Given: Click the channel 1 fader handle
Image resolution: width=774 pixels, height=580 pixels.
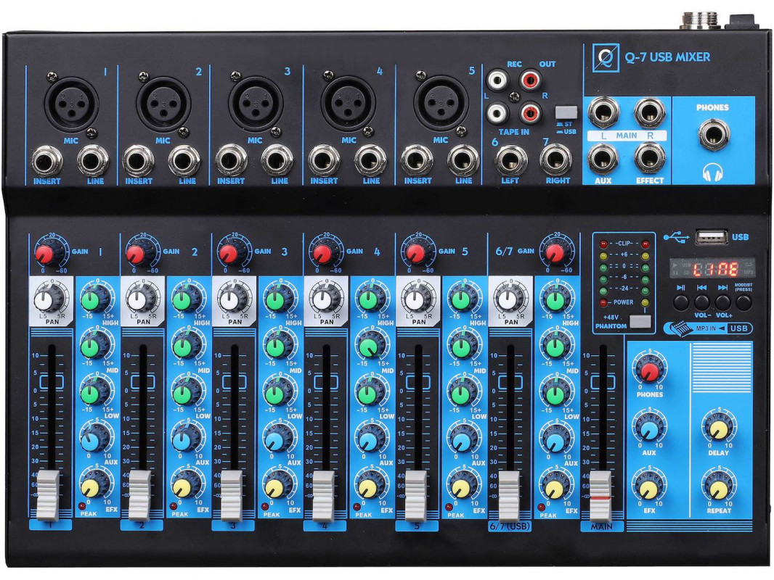Looking at the screenshot, I should (49, 494).
